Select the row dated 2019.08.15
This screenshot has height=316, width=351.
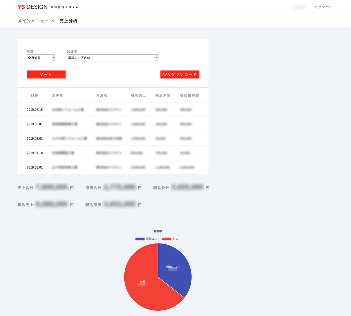pyautogui.click(x=113, y=110)
